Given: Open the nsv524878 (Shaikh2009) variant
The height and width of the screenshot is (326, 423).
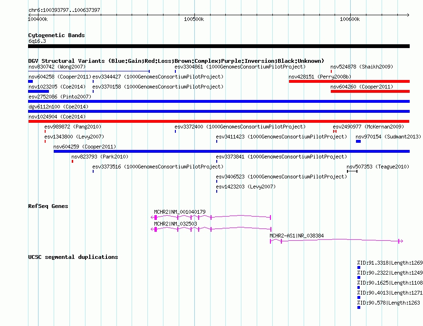Looking at the screenshot, I should click(362, 67).
